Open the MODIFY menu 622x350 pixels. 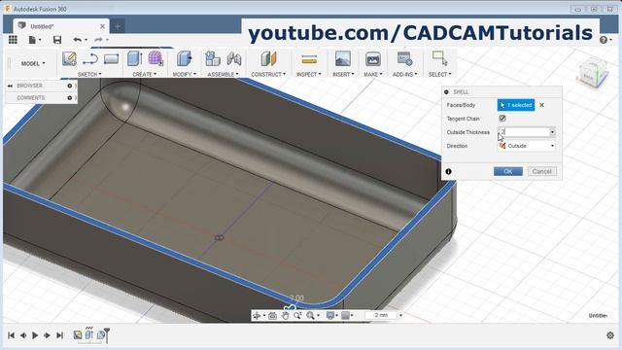click(184, 74)
